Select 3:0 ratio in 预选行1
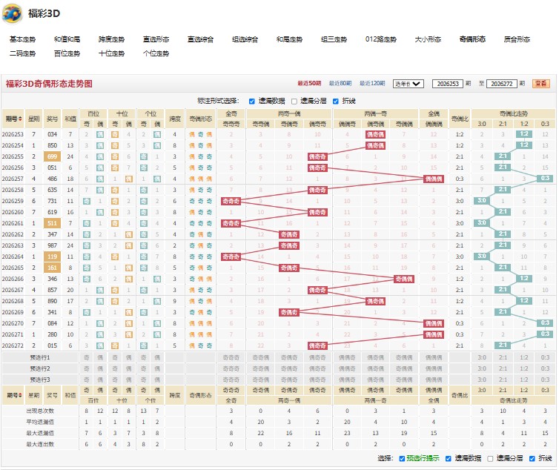Viewport: 559px width, 470px height. click(482, 357)
